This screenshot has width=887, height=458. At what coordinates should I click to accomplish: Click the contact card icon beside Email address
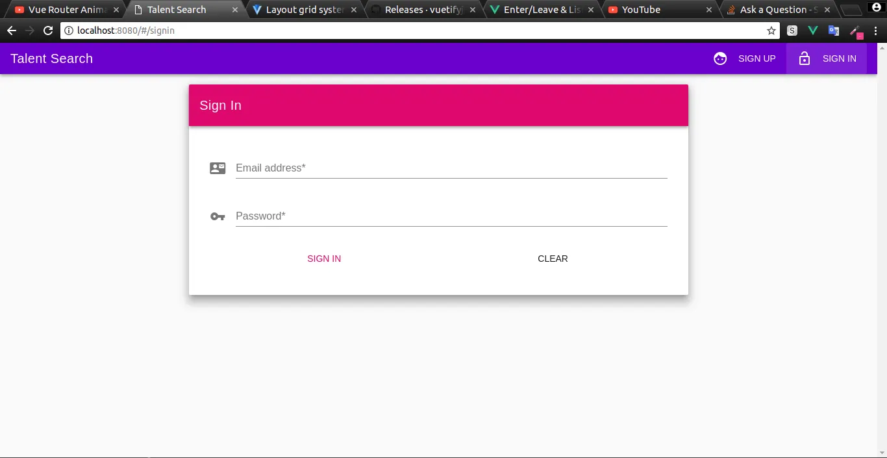point(218,168)
